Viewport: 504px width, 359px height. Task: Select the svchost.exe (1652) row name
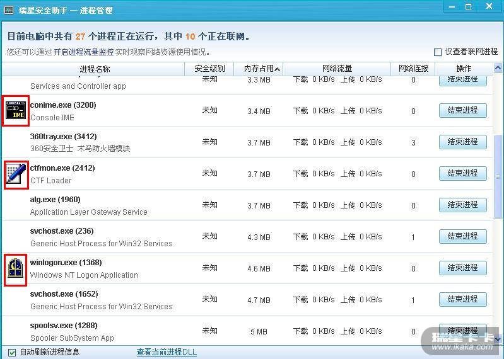pos(64,293)
